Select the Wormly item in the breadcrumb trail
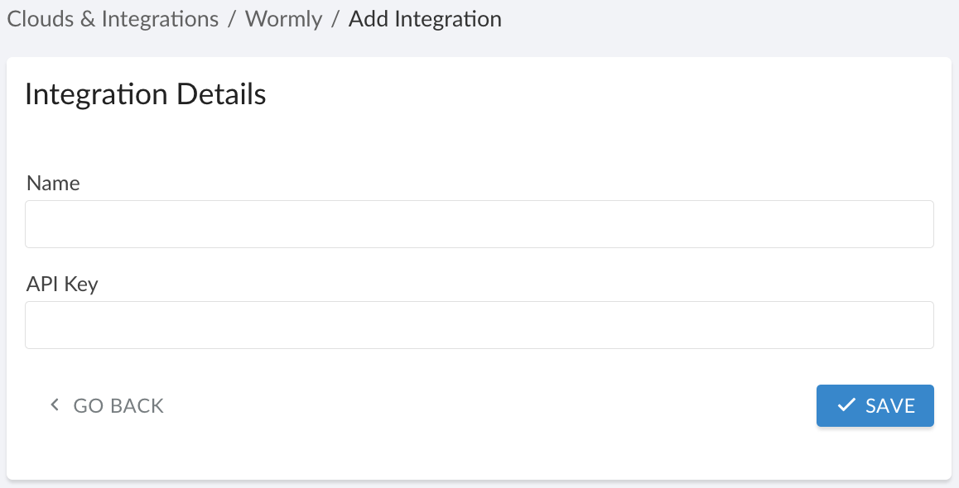Screen dimensions: 959x488 coord(283,18)
